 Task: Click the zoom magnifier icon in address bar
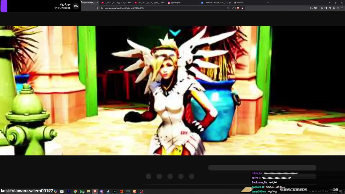229,8
